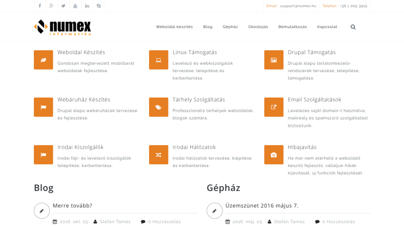Click the flag icon beside Irodai Kiszolgálók
Image resolution: width=404 pixels, height=227 pixels.
pos(43,154)
